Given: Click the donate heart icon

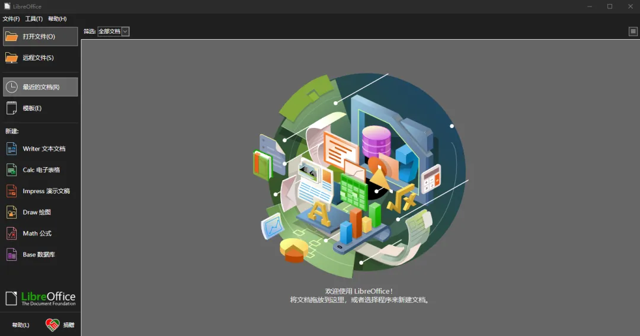Looking at the screenshot, I should [x=52, y=325].
